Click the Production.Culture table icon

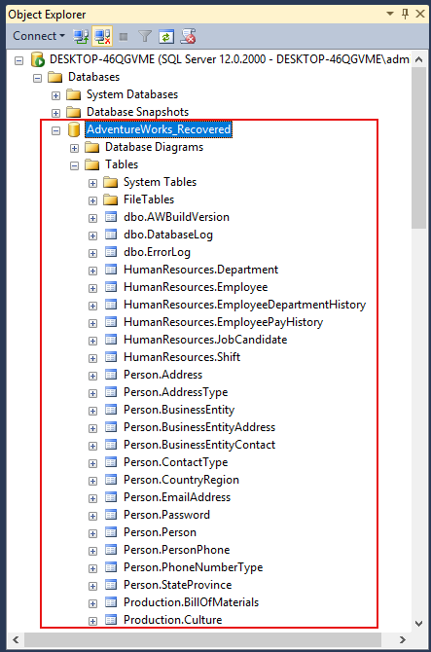(111, 620)
